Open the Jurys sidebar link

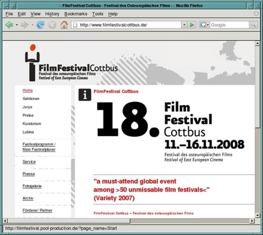click(27, 107)
